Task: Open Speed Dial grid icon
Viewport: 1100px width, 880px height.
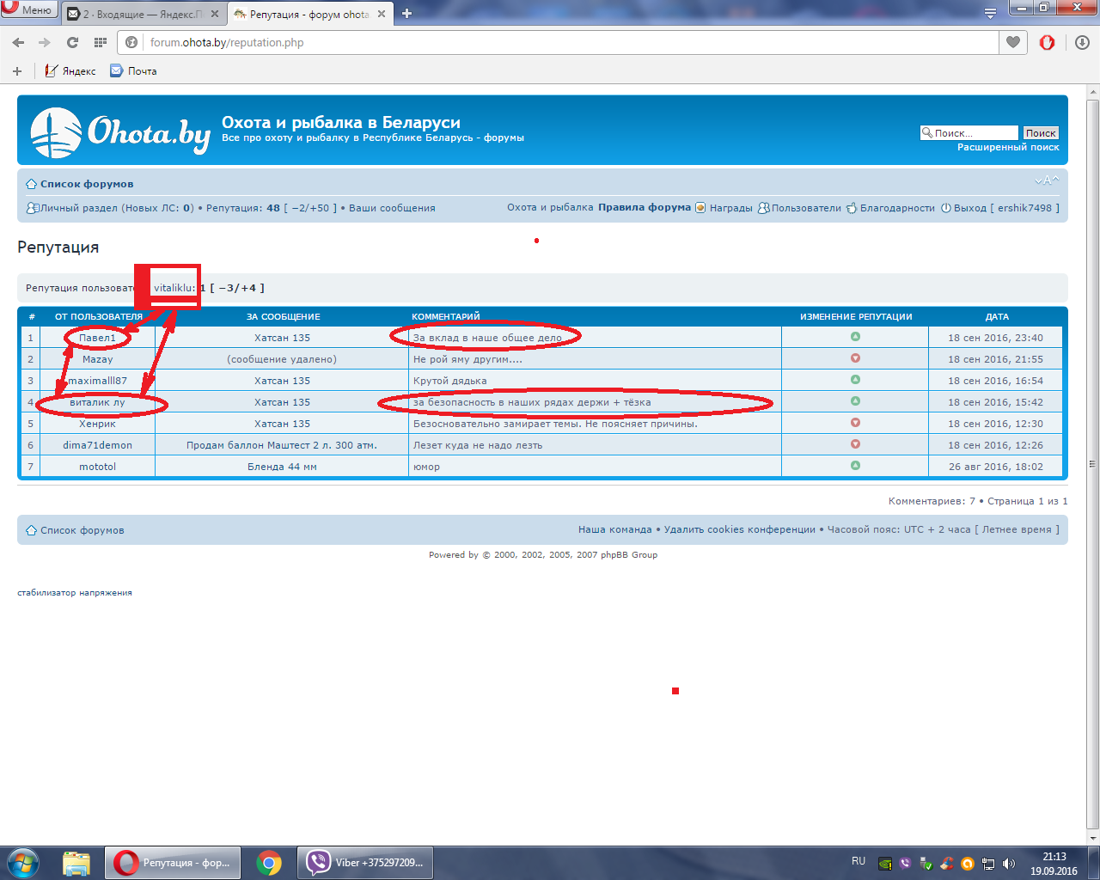Action: pos(101,42)
